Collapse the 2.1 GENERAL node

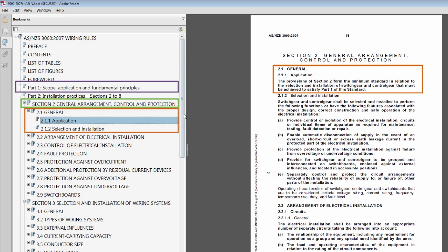[29, 111]
